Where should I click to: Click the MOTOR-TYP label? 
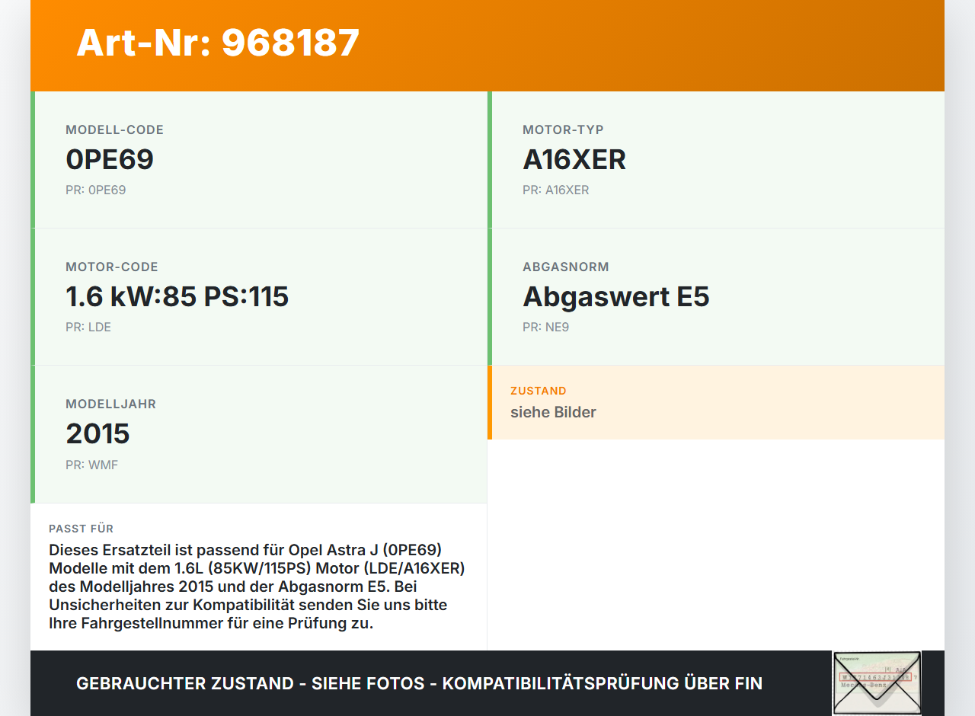pos(563,130)
